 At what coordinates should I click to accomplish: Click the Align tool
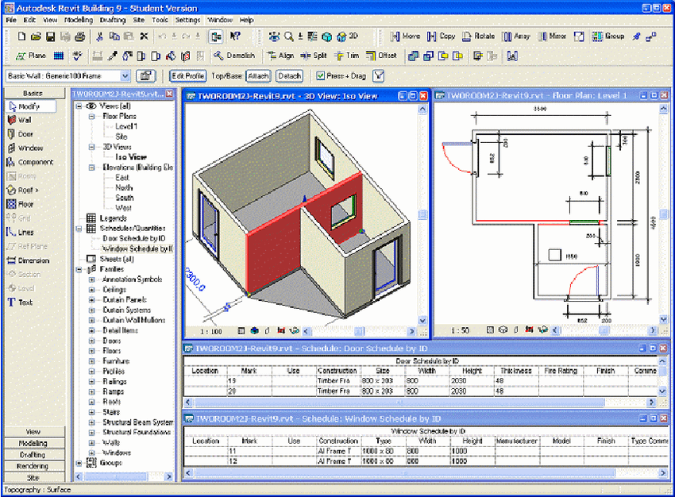pos(280,56)
